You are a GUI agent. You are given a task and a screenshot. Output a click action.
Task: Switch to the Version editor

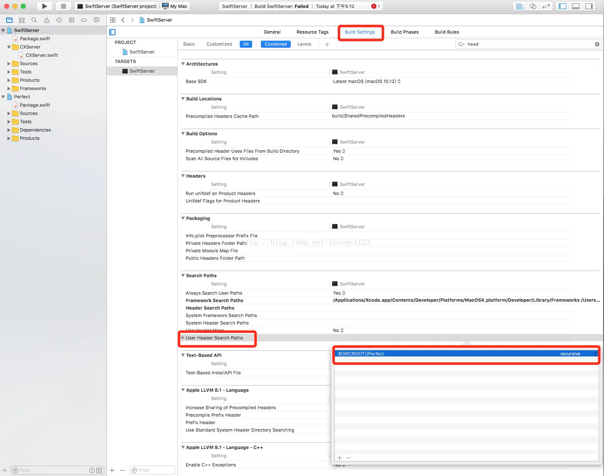point(546,6)
